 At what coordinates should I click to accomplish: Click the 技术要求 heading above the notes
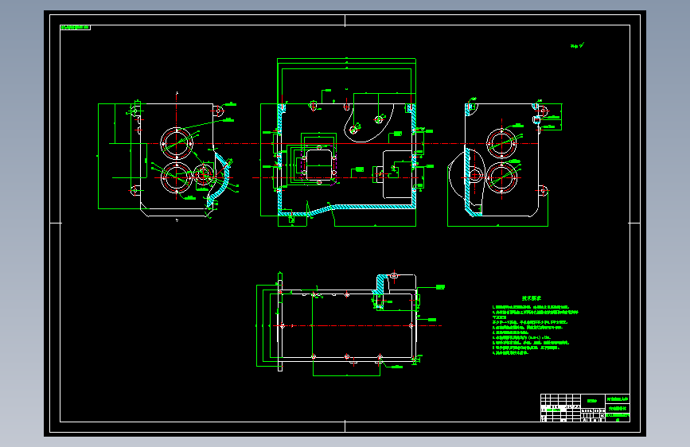click(x=531, y=298)
